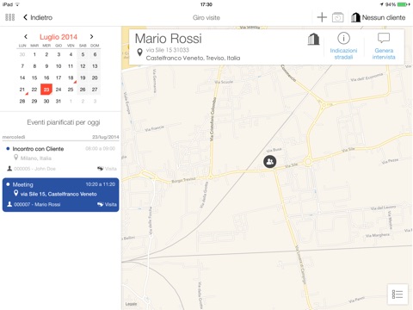
Task: Click Visita handshake icon for John Doe event
Action: point(100,169)
